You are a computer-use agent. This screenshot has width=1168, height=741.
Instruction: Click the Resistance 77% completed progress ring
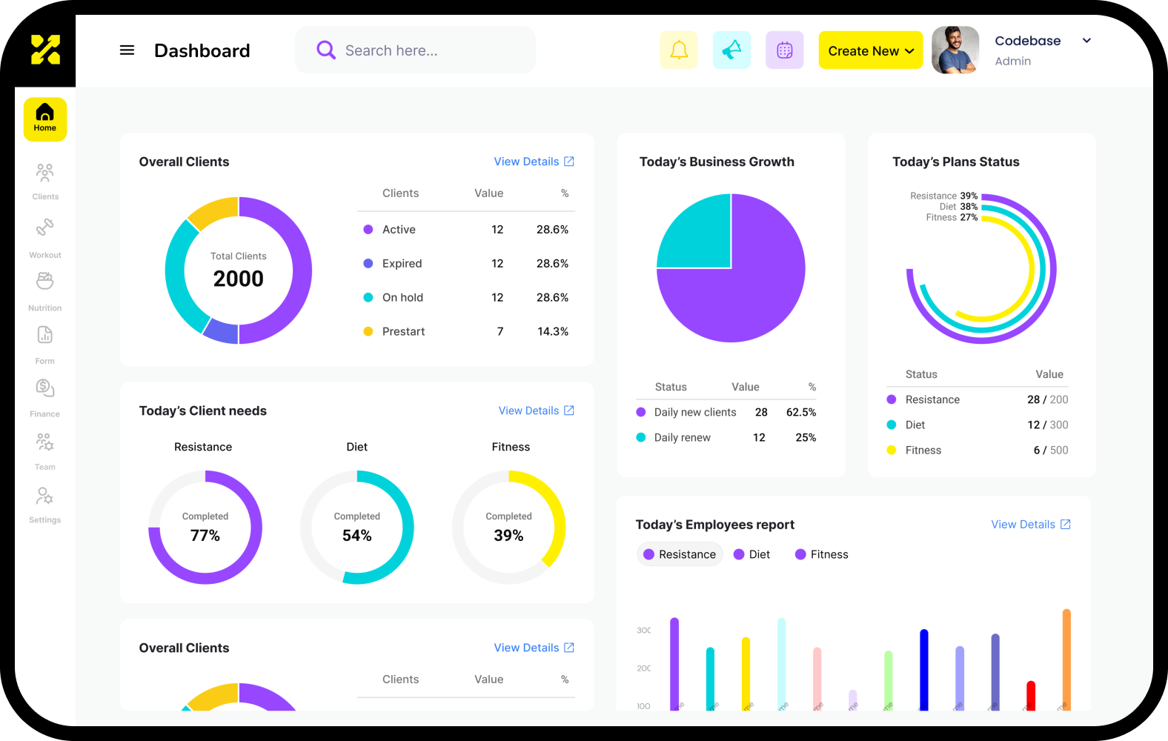205,528
